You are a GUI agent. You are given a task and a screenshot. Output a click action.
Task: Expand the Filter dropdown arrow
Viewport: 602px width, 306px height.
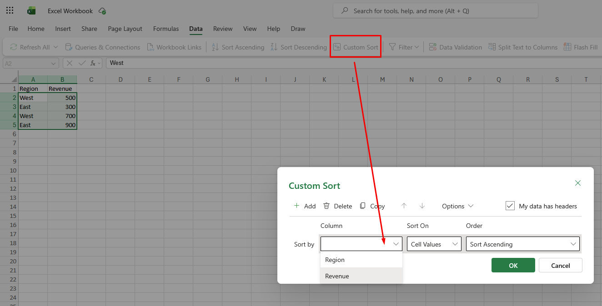(416, 47)
